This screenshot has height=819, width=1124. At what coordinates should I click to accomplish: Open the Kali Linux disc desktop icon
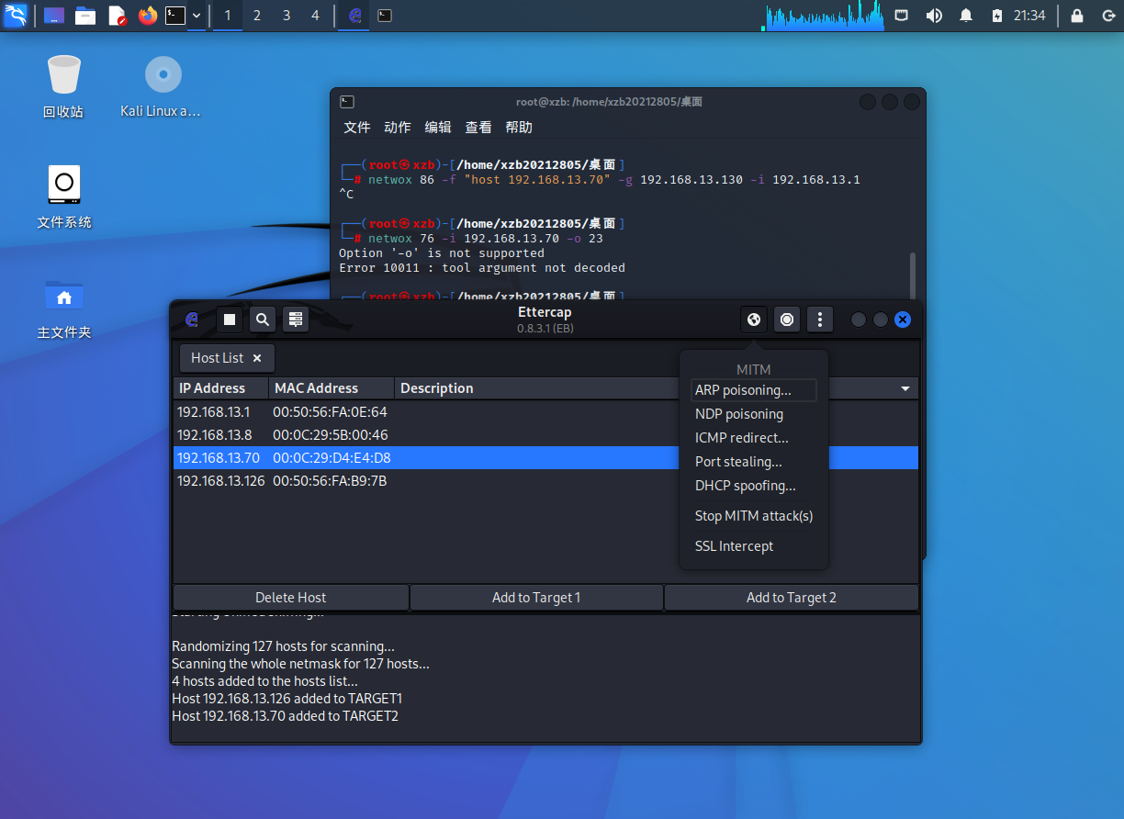[161, 87]
